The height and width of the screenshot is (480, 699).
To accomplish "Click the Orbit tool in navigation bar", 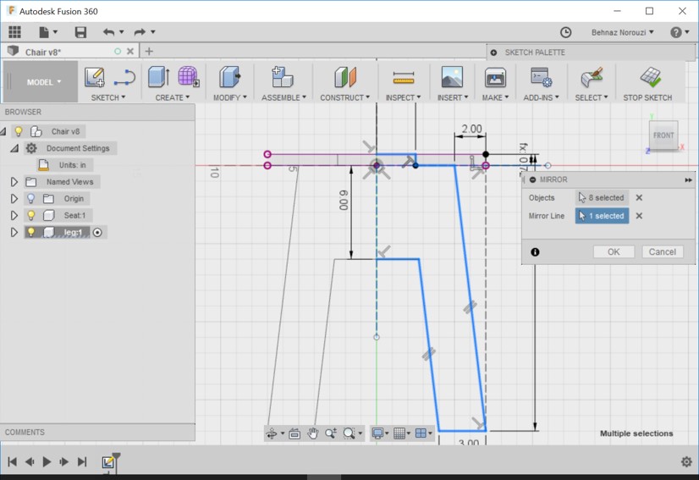I will pos(271,433).
